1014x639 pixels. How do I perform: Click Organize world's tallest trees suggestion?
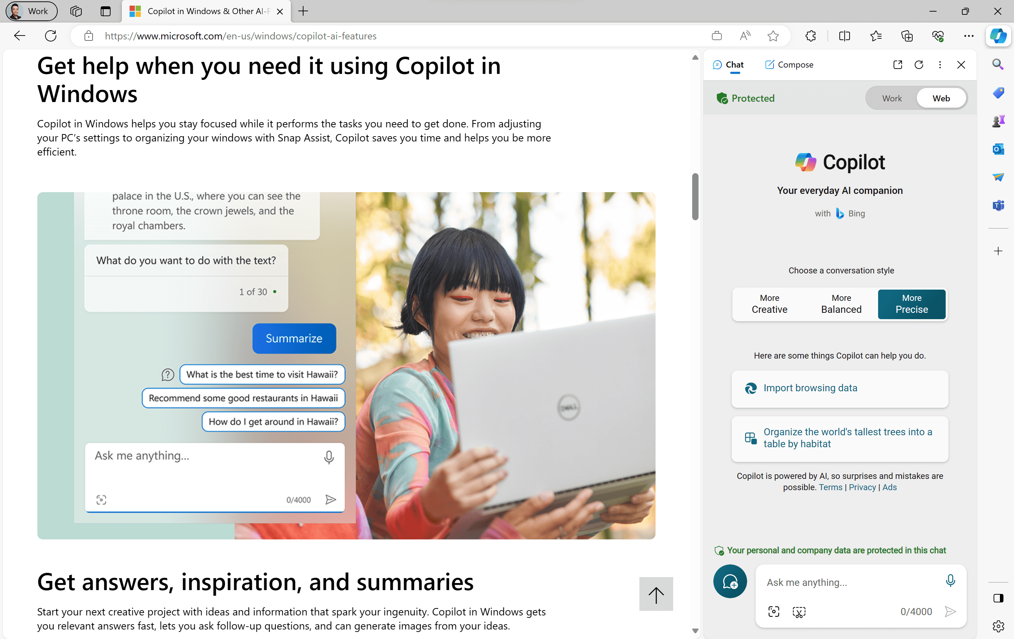tap(841, 438)
